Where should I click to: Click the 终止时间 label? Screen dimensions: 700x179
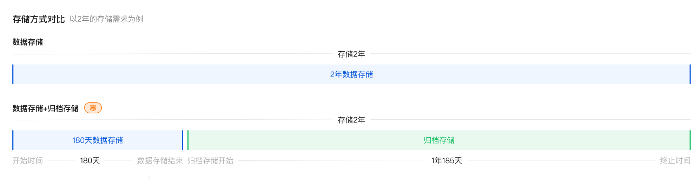click(x=675, y=161)
